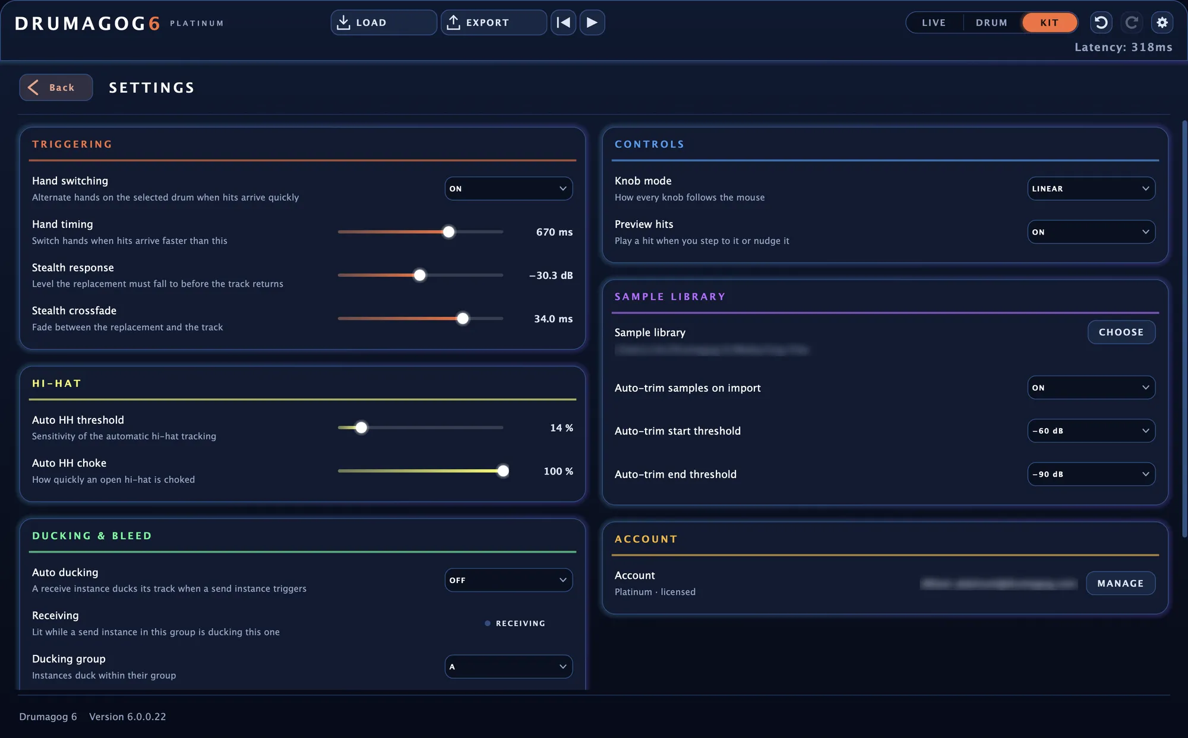Open the Ducking group dropdown

[x=508, y=666]
